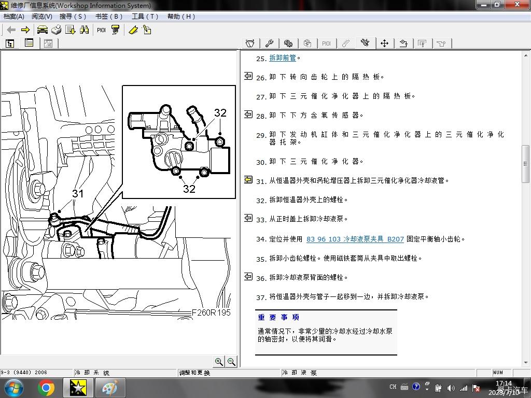Open Paint from the taskbar

(x=110, y=388)
